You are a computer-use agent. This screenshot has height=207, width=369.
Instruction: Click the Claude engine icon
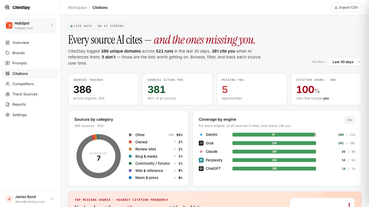(201, 151)
